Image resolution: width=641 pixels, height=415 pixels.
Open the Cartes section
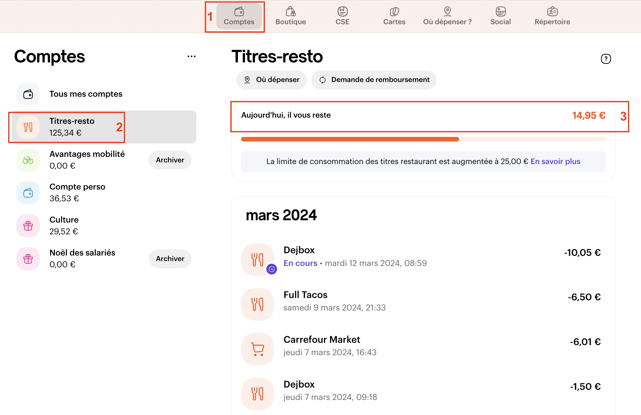coord(394,16)
